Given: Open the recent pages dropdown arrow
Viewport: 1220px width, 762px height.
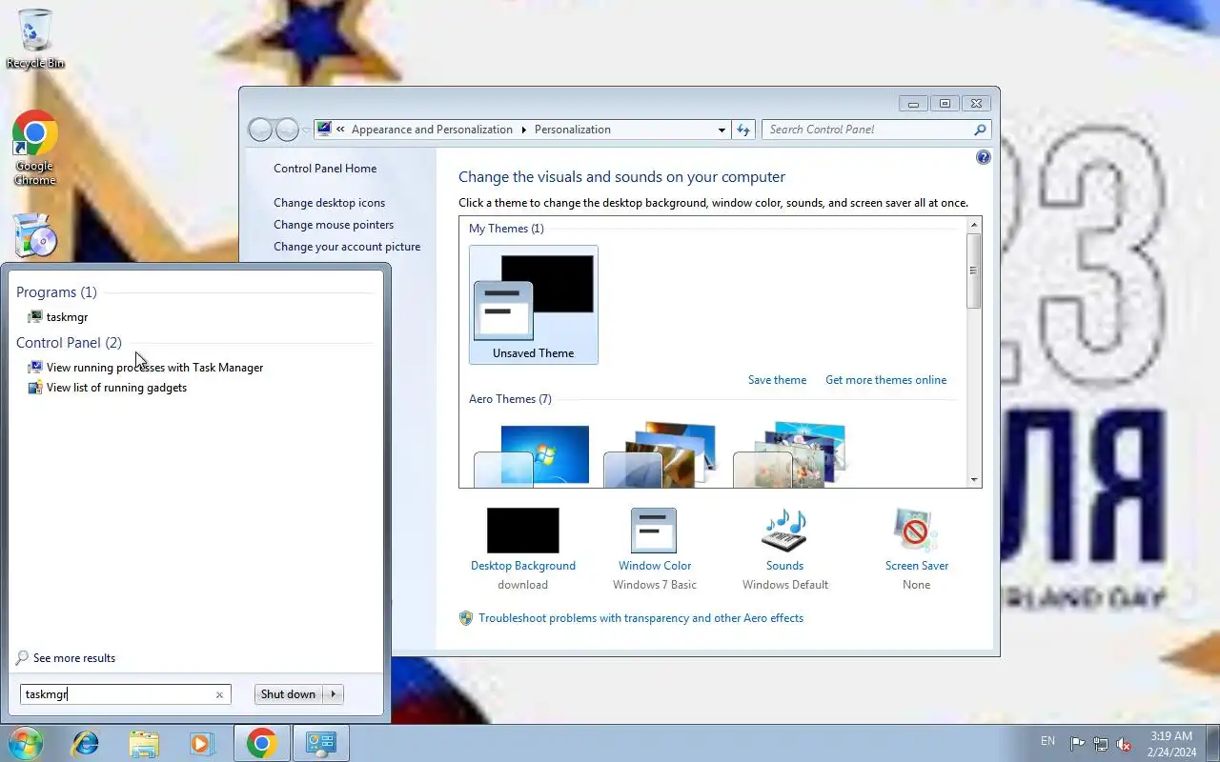Looking at the screenshot, I should pyautogui.click(x=305, y=130).
